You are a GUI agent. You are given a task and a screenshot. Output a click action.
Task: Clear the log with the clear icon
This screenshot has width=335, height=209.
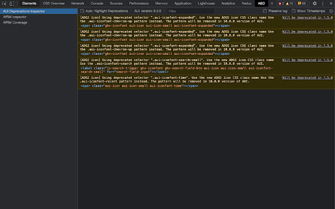331,11
